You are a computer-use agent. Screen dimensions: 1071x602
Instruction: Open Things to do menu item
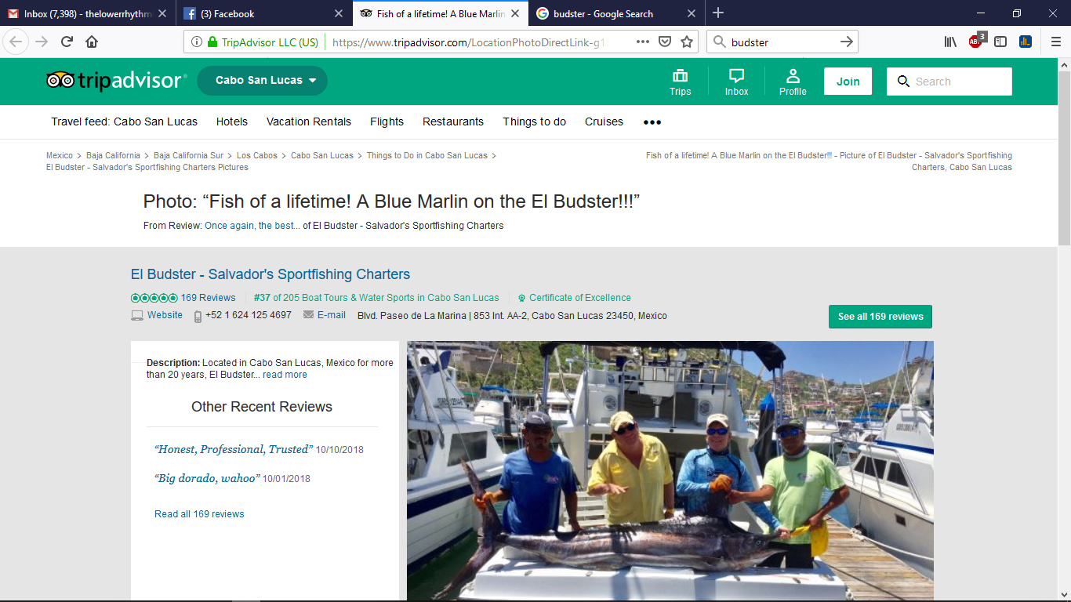(x=534, y=121)
